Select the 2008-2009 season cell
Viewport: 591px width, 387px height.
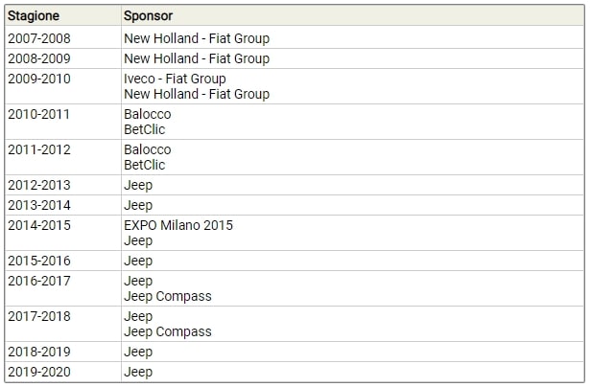[x=63, y=58]
